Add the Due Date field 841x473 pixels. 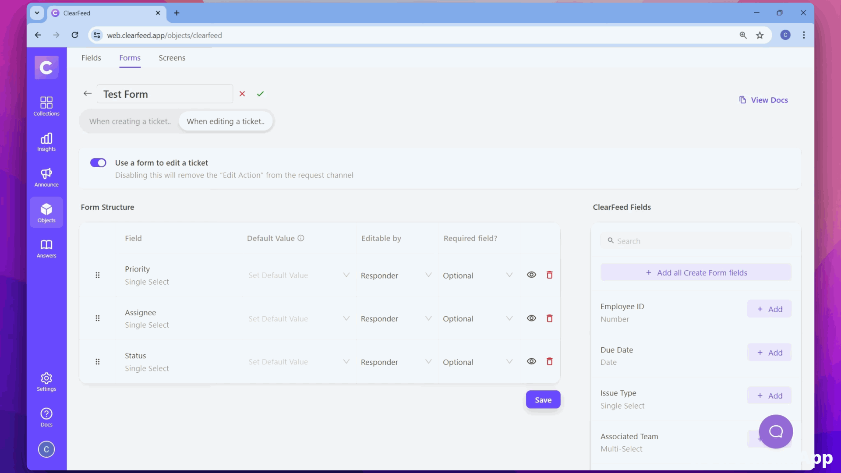click(769, 353)
